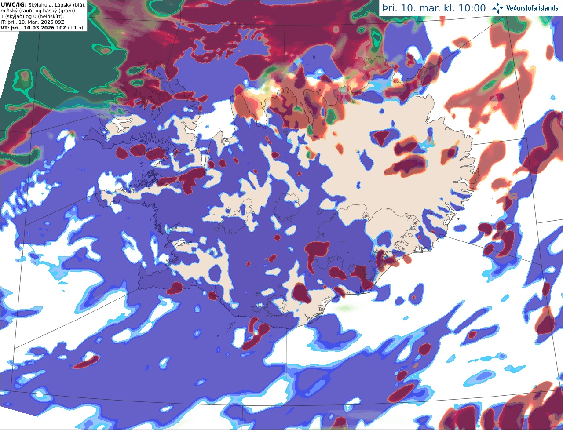Click the legend line 'miðský (rauð) og háský (græn).'
The image size is (563, 430).
point(38,11)
